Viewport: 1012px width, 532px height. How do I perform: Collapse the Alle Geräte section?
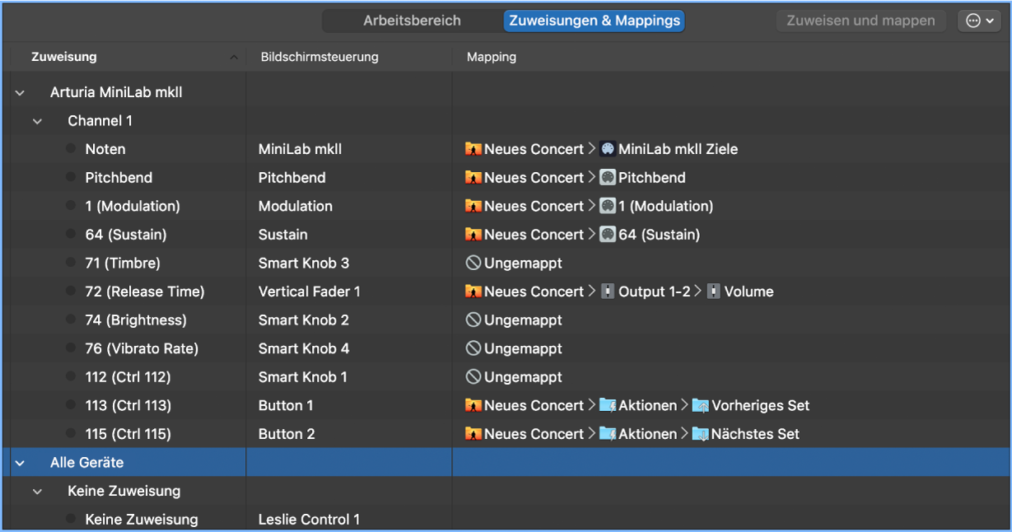click(x=19, y=462)
